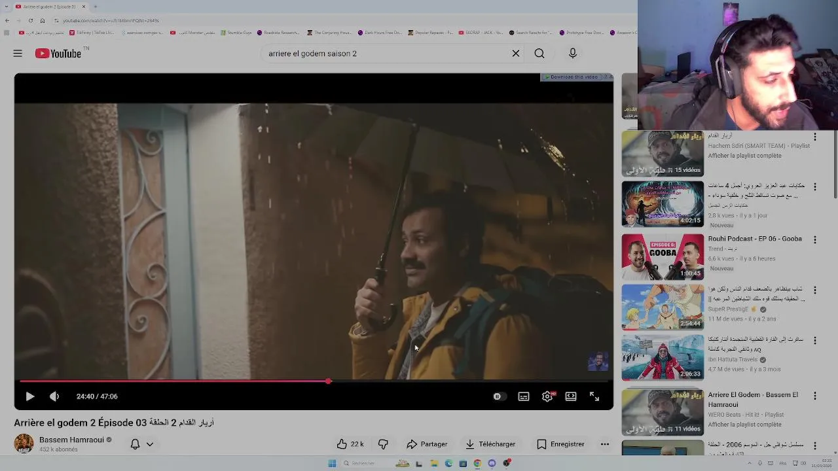Toggle the autoplay switch in player
838x471 pixels.
[499, 396]
